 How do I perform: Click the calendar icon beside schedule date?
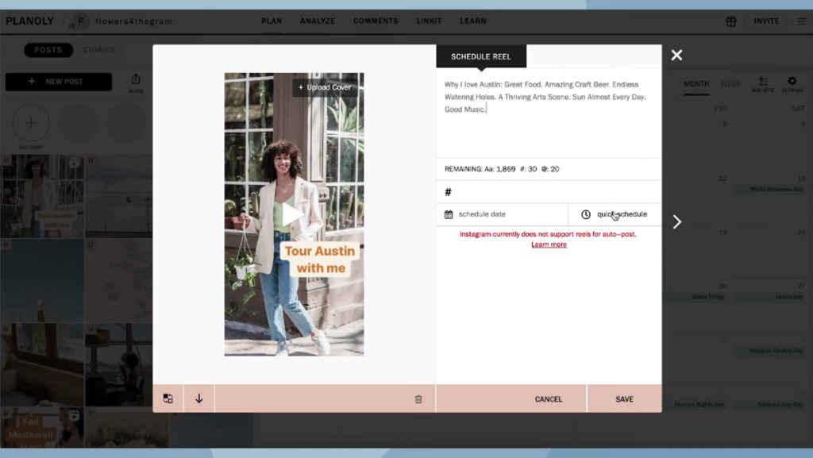tap(449, 214)
